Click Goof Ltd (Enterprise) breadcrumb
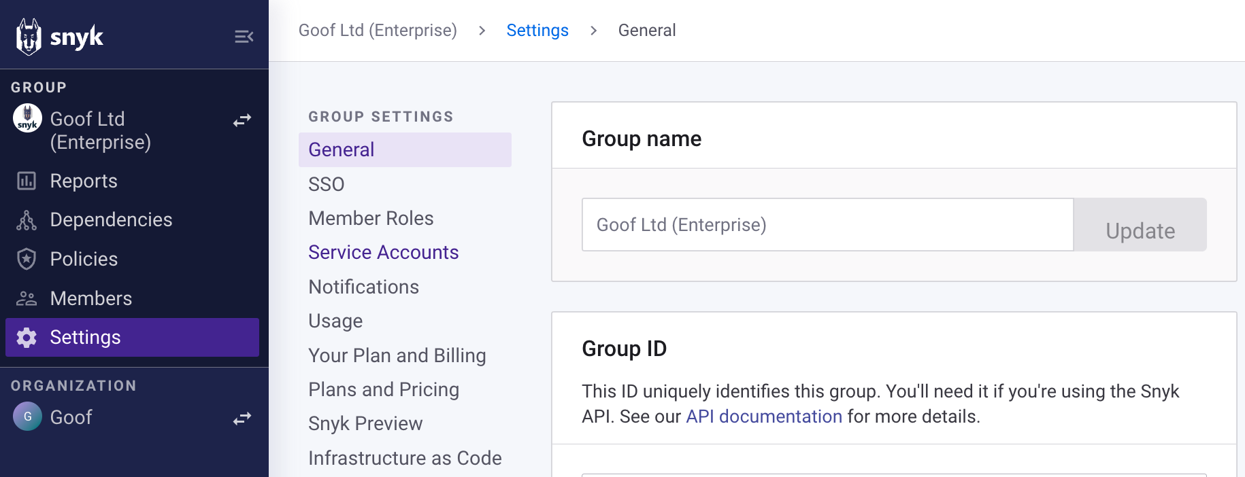Viewport: 1245px width, 477px height. pos(378,31)
